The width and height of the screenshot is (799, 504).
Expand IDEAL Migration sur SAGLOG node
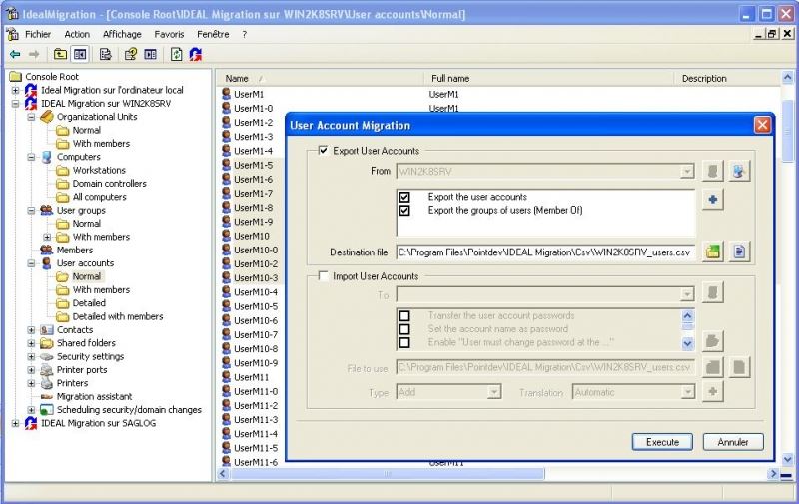[x=15, y=423]
